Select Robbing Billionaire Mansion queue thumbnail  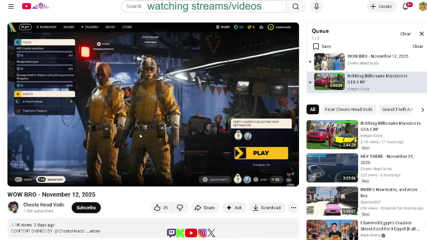[x=329, y=81]
